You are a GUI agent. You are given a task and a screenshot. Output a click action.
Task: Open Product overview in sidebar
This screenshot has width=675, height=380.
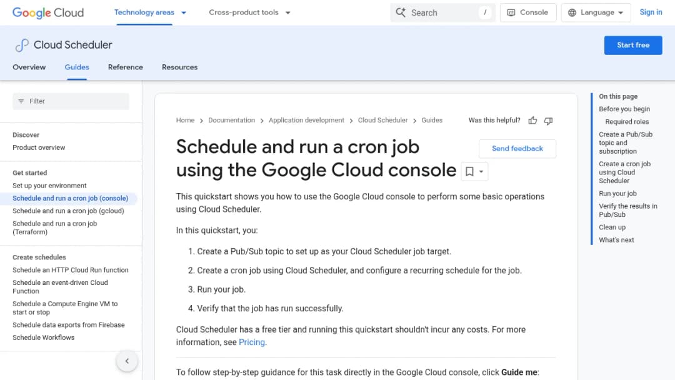coord(39,147)
